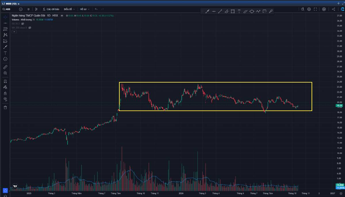
Task: Click the compare or add symbol plus icon
Action: pyautogui.click(x=21, y=9)
